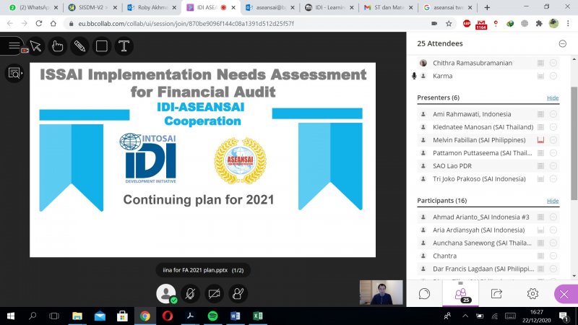Pick the Shapes rectangle tool
Image resolution: width=578 pixels, height=325 pixels.
click(102, 46)
